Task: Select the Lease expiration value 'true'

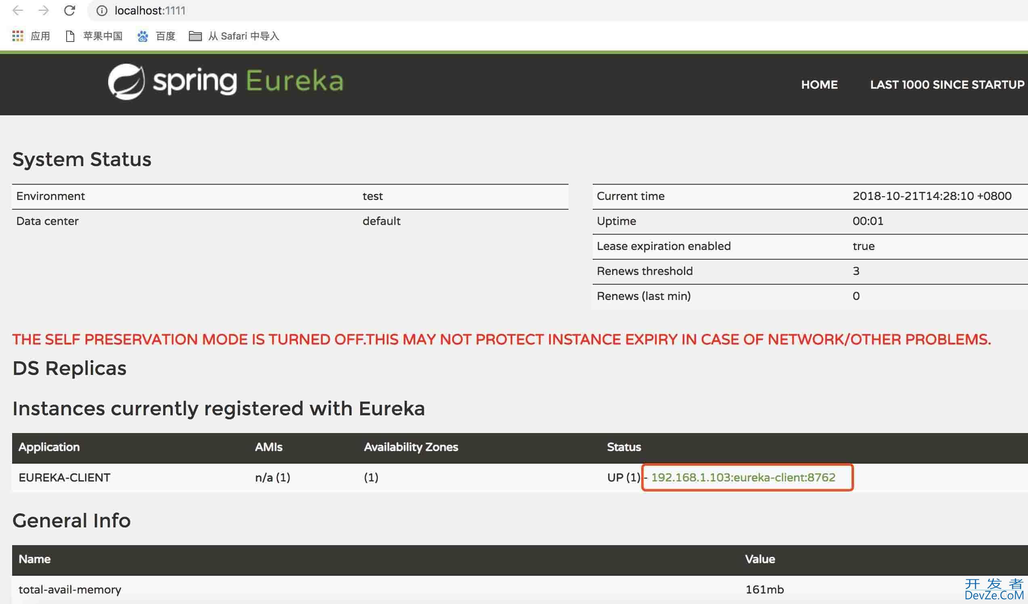Action: [x=863, y=246]
